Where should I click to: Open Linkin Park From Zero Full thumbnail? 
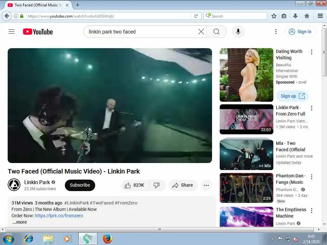[x=246, y=119]
